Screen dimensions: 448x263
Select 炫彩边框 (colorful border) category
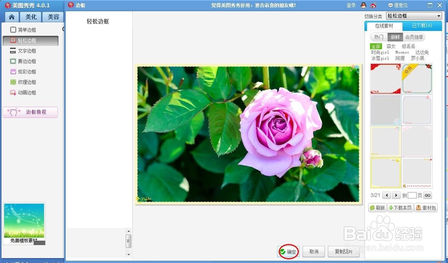[27, 71]
